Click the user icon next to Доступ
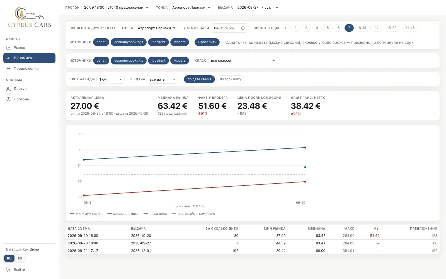Image resolution: width=446 pixels, height=279 pixels. pos(9,89)
